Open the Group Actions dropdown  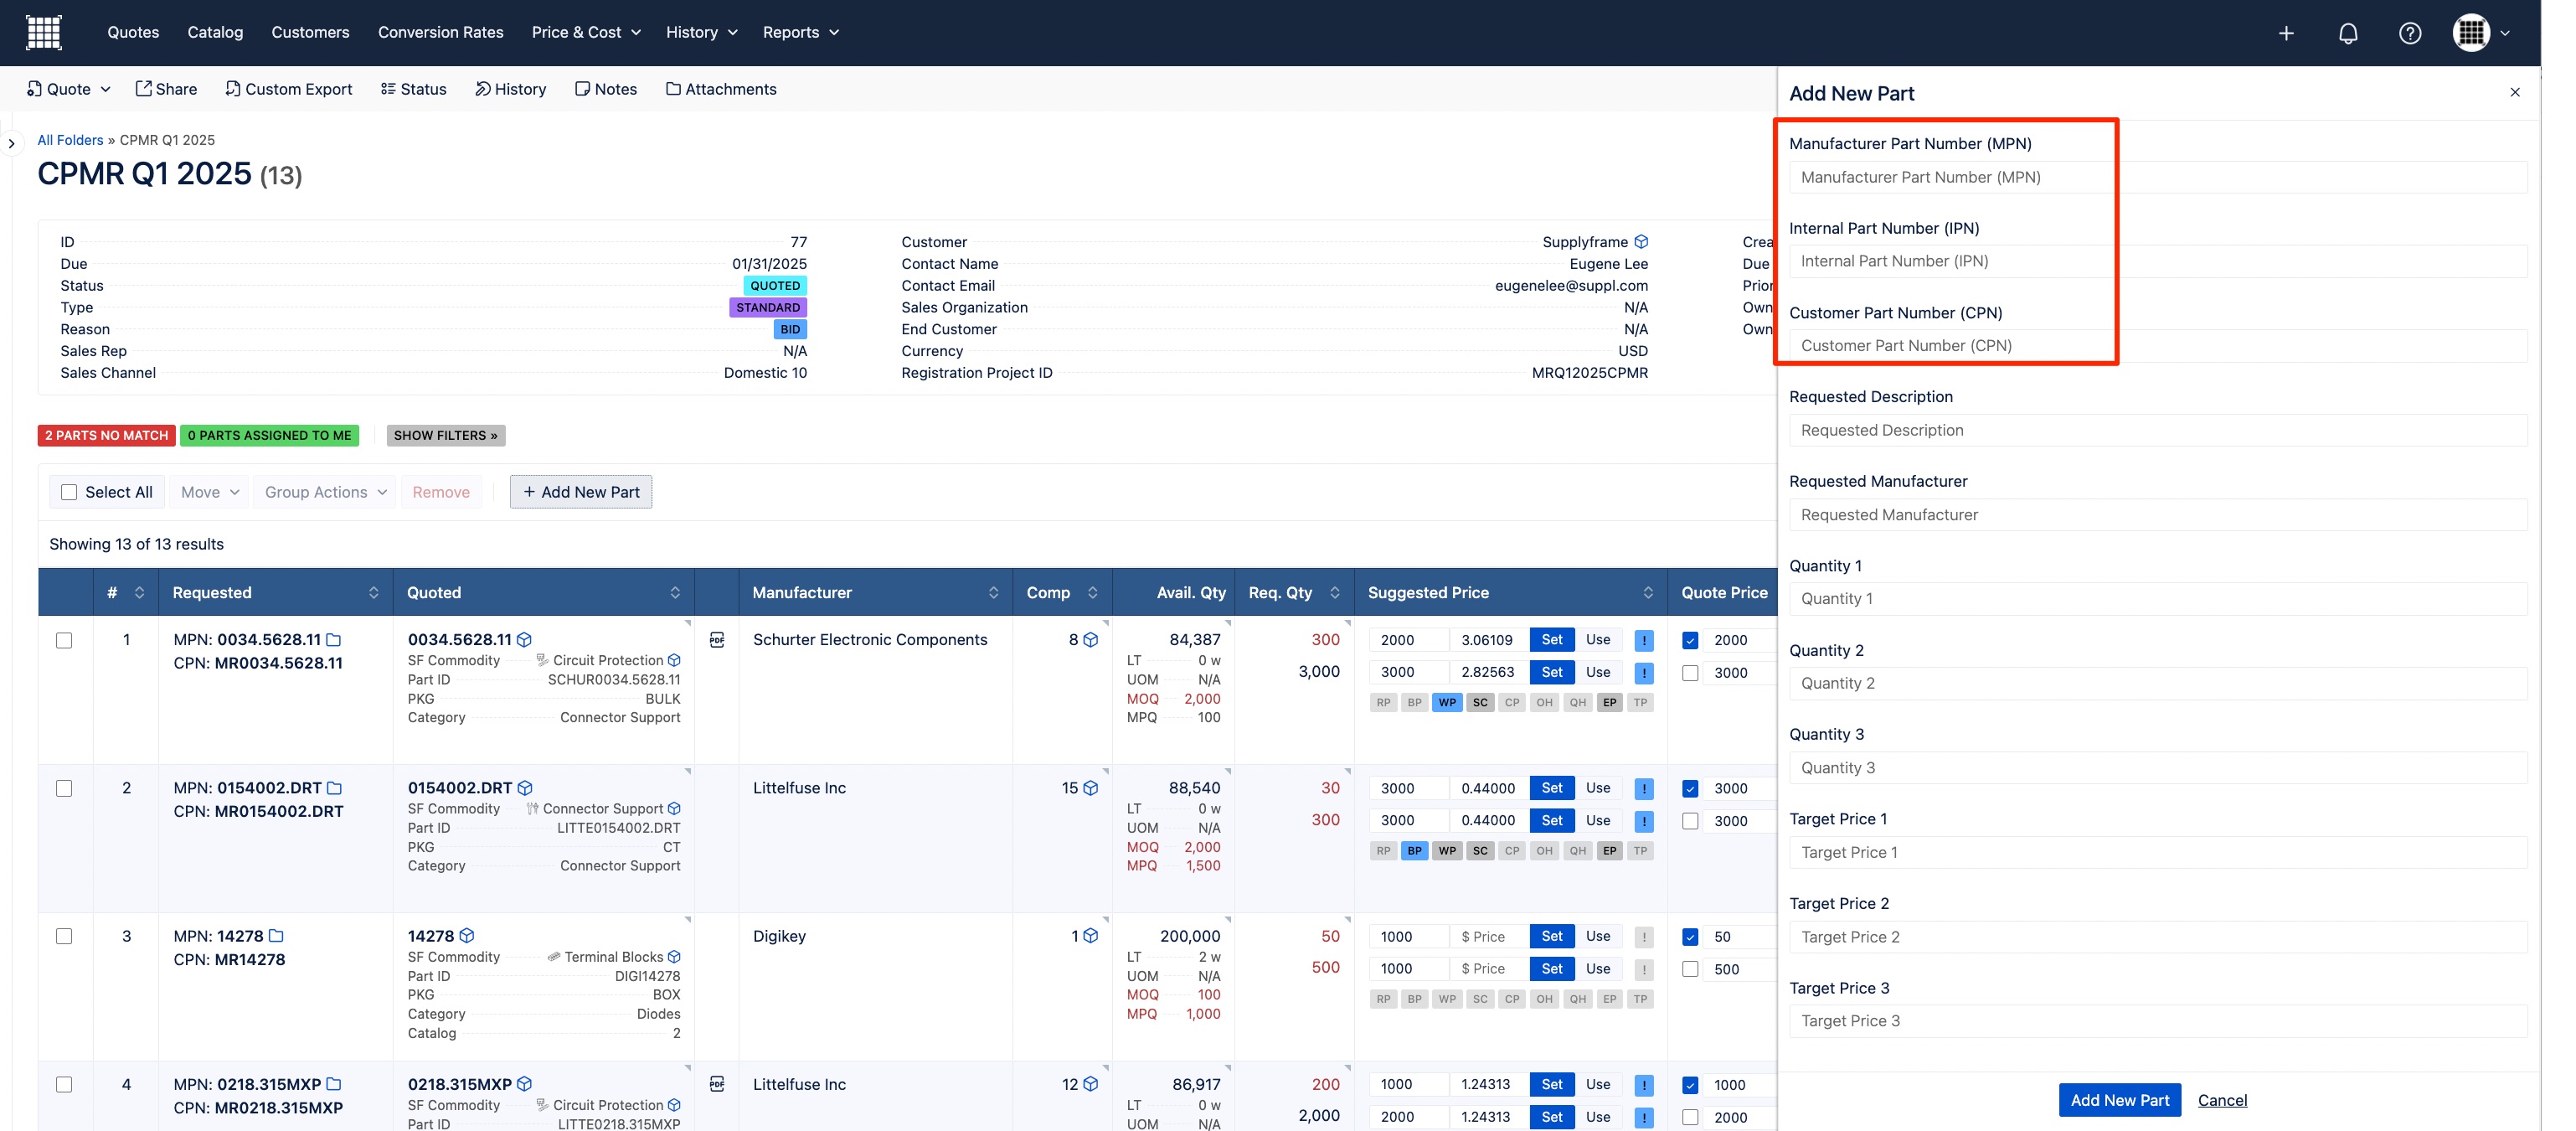325,492
